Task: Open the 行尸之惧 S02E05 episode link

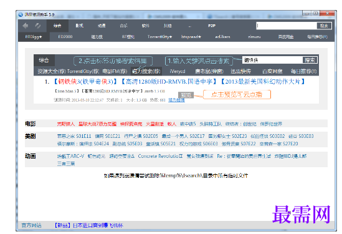Action: (x=141, y=136)
